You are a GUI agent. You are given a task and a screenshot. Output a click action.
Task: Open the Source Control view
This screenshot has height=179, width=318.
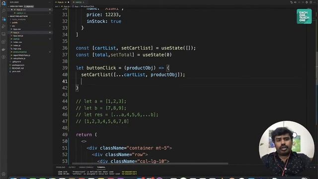click(3, 19)
